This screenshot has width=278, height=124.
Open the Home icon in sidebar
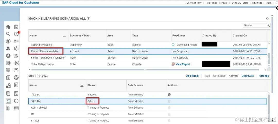pyautogui.click(x=8, y=27)
